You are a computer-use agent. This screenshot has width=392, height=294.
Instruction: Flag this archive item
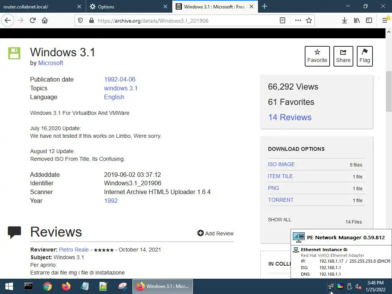pyautogui.click(x=365, y=56)
